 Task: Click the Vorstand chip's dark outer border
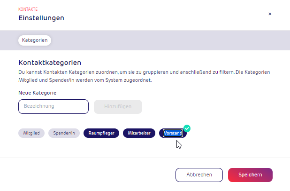click(161, 133)
